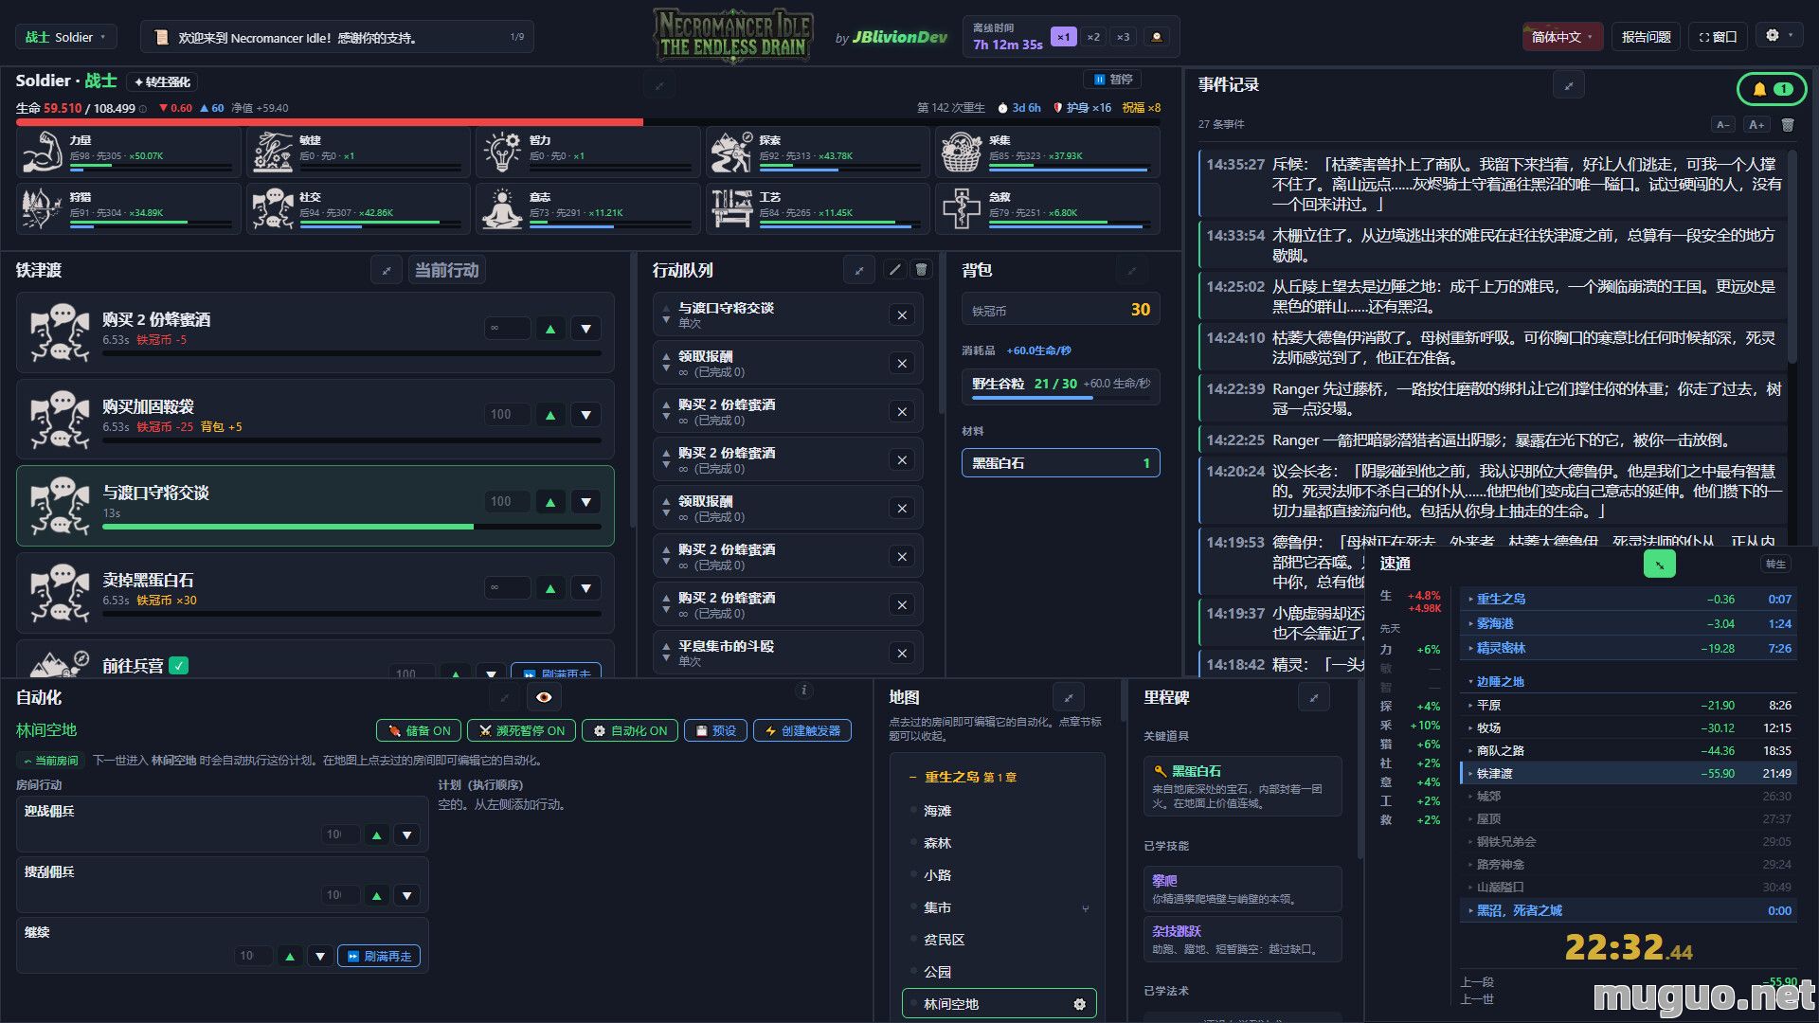Clear the event log with the trash icon
The height and width of the screenshot is (1023, 1819).
[1788, 124]
